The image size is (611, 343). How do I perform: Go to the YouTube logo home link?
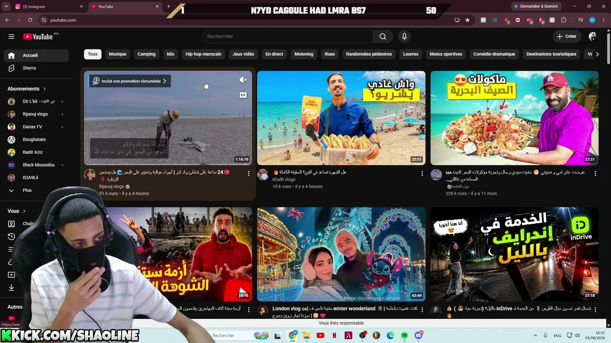pos(38,37)
